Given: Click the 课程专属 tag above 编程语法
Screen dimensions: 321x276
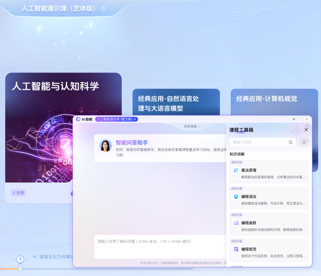Looking at the screenshot, I should 237,189.
